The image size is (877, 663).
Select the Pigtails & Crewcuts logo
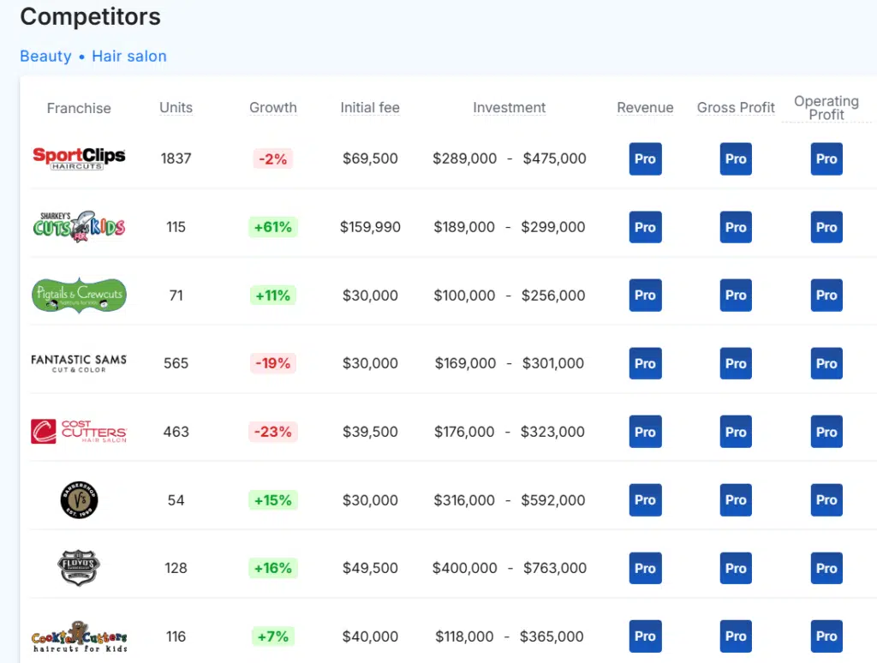79,296
